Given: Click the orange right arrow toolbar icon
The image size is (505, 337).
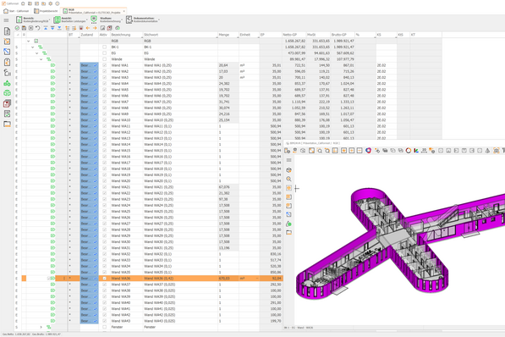Looking at the screenshot, I should click(95, 28).
